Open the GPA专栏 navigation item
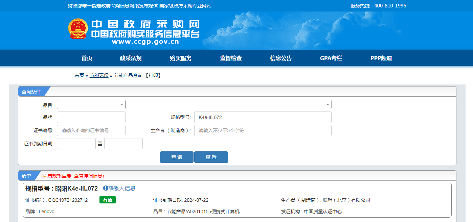The height and width of the screenshot is (222, 473). click(x=331, y=58)
